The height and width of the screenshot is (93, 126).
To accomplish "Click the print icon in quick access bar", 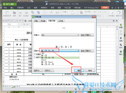I will (12, 21).
